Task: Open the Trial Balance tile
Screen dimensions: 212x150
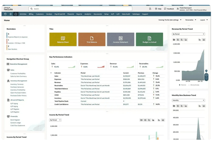Action: (92, 39)
